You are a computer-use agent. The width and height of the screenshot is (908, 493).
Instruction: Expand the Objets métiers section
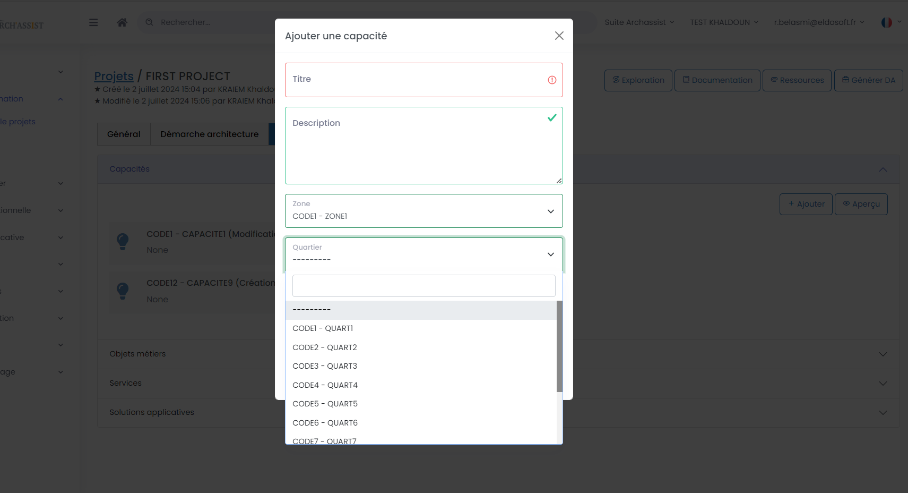tap(883, 354)
